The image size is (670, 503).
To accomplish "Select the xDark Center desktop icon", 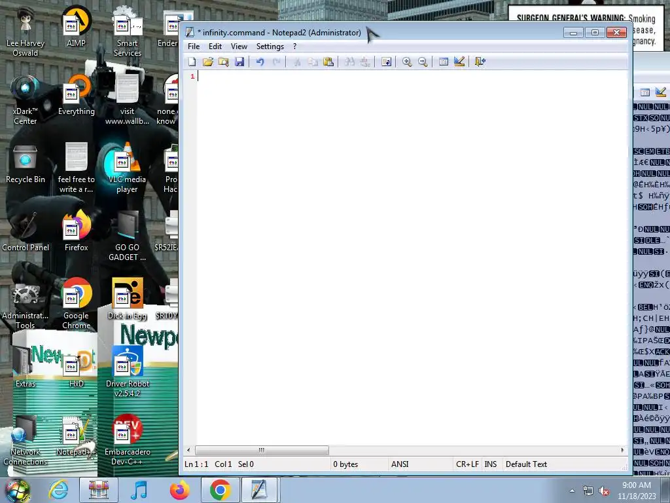I will click(26, 100).
